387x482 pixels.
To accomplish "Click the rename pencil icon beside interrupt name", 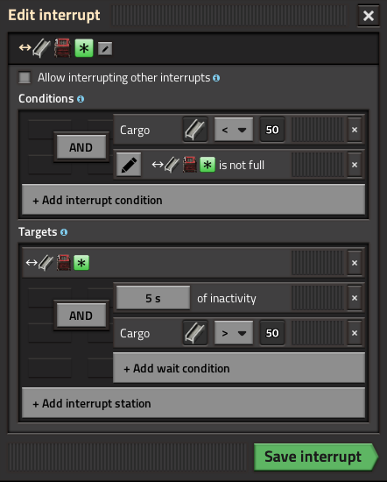I will pos(105,49).
